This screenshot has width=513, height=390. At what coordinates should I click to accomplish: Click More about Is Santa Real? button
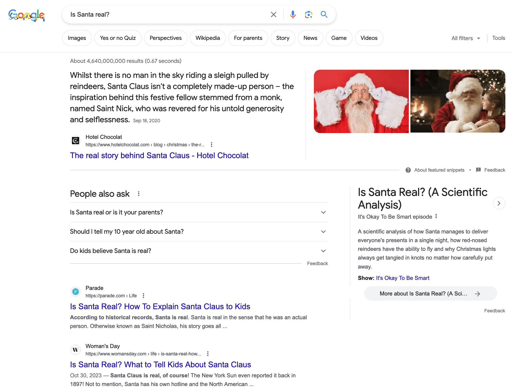(430, 294)
